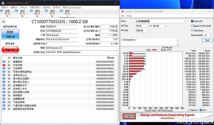This screenshot has height=125, width=214.
Task: Select the Bytes/s radio button
Action: pos(189,110)
